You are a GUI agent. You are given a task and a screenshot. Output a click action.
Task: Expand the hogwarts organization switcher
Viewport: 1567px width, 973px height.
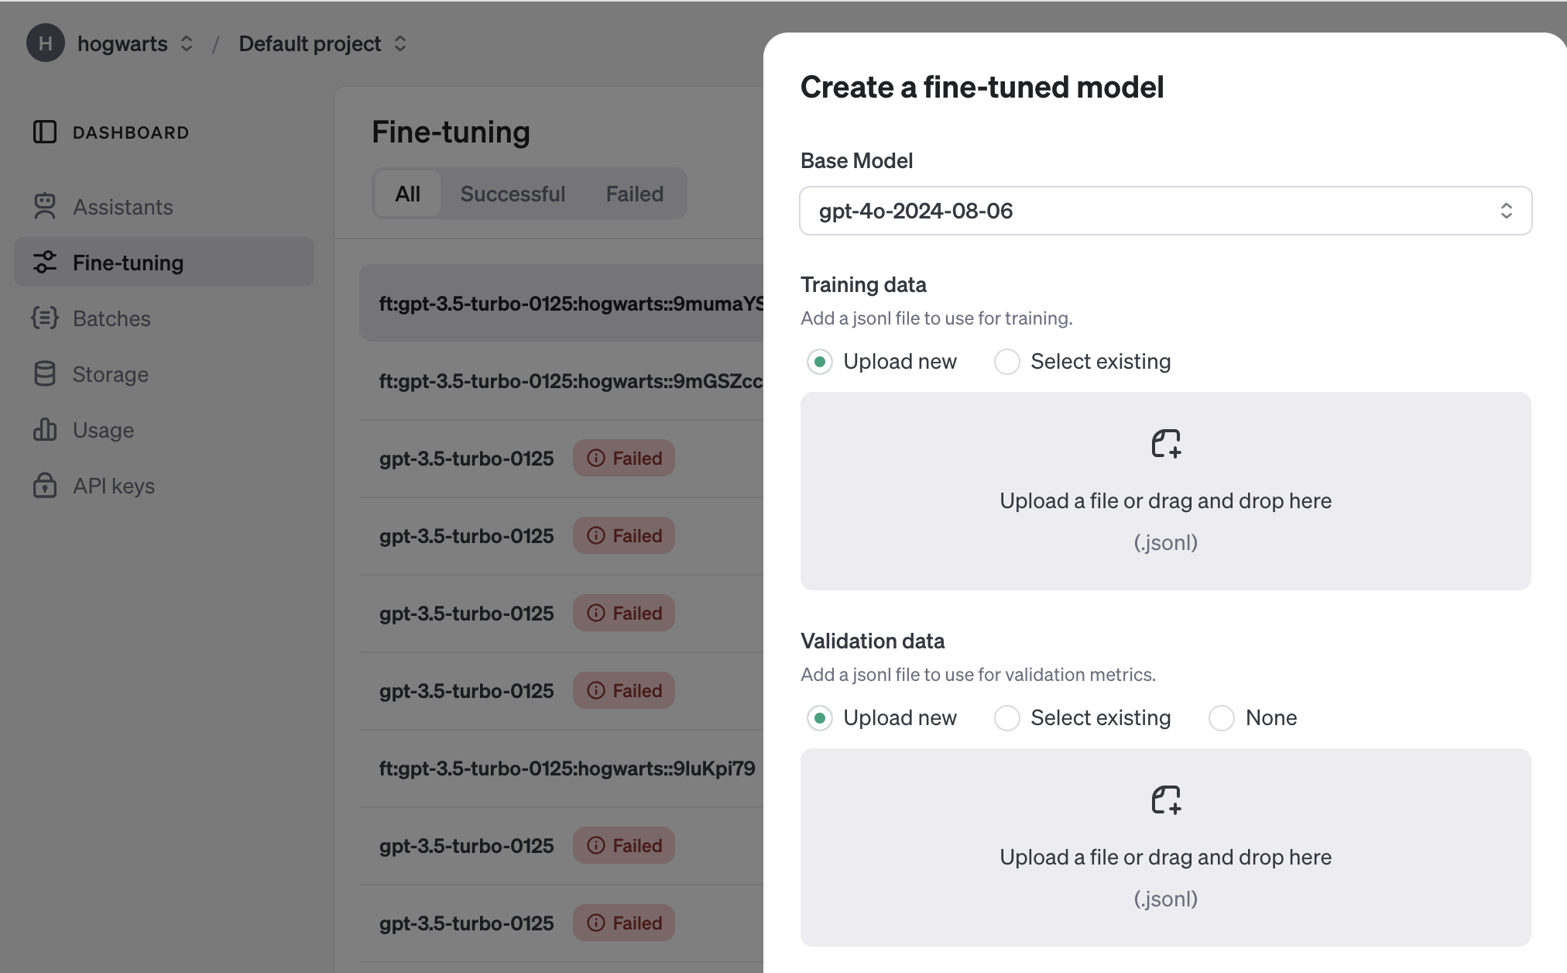coord(186,43)
